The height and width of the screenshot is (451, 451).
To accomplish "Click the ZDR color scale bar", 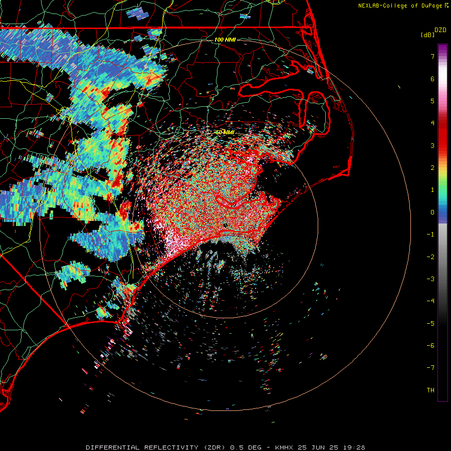I will [442, 222].
